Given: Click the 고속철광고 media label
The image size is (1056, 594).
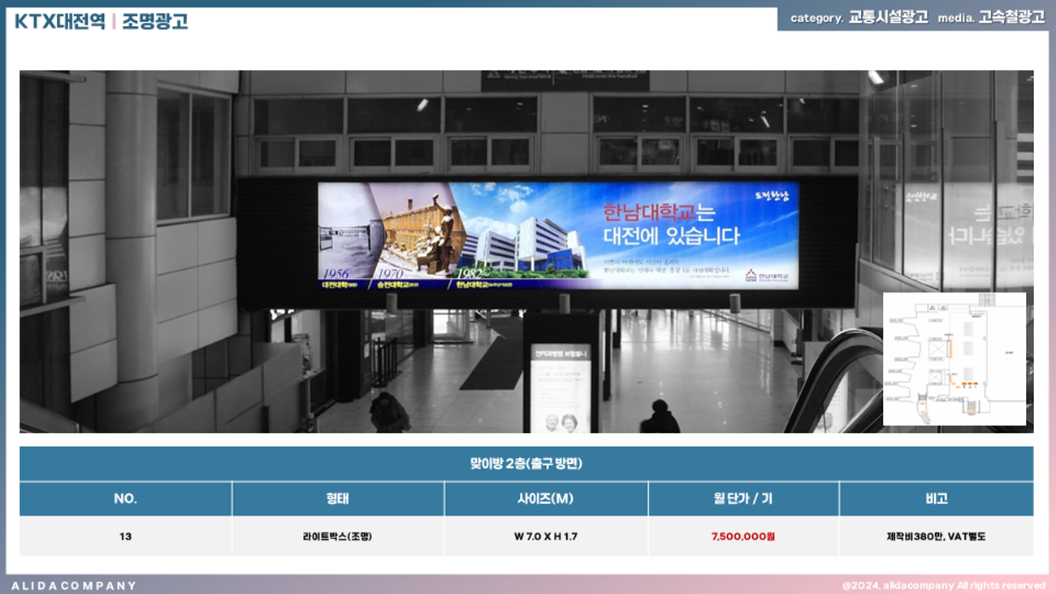Looking at the screenshot, I should click(1011, 18).
